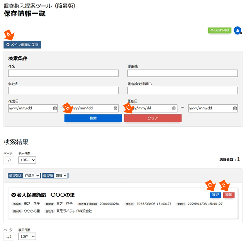Image resolution: width=246 pixels, height=244 pixels.
Task: Open calendar picker for 作成日 end date
Action: point(116,108)
